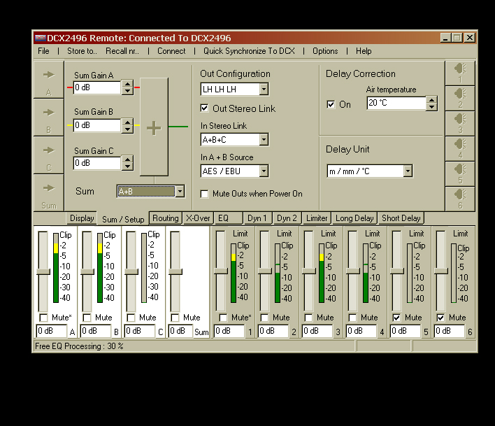
Task: Increase Sum Gain B with up arrow
Action: [x=127, y=122]
